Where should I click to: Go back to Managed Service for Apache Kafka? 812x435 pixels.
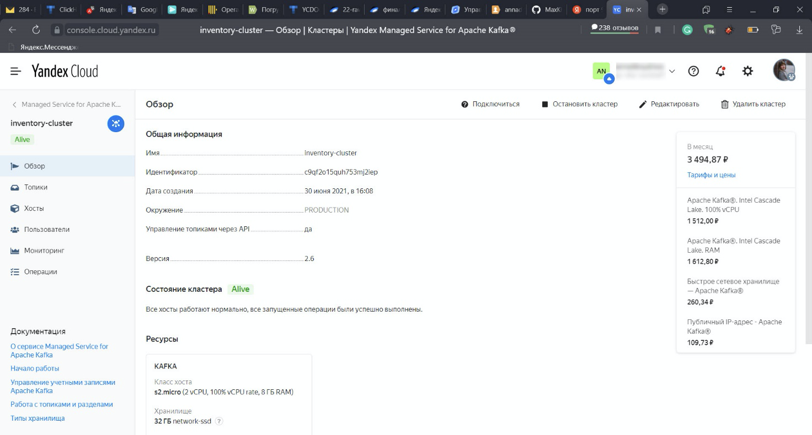[66, 104]
